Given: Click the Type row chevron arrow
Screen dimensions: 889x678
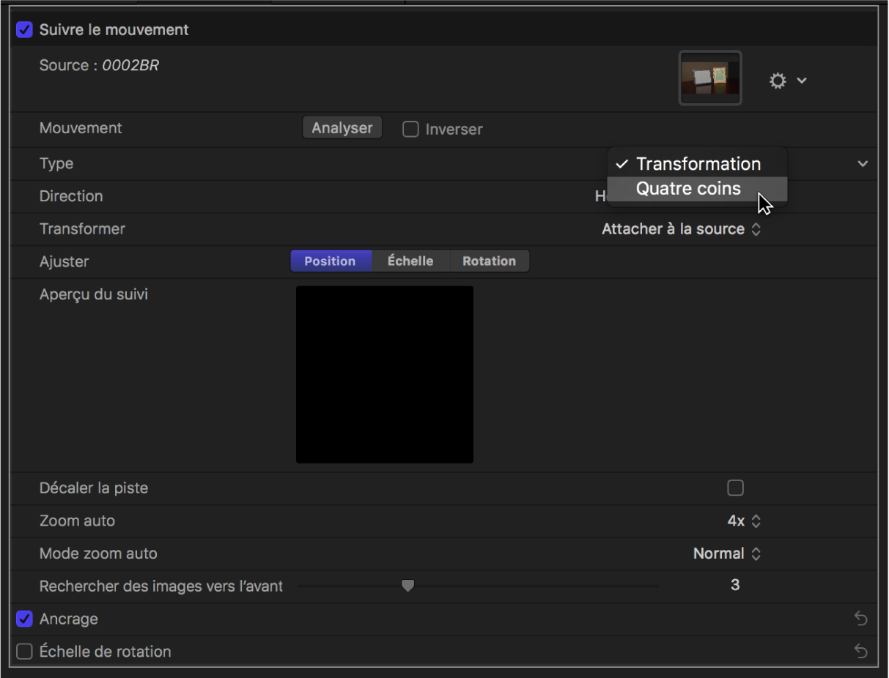Looking at the screenshot, I should (x=863, y=164).
